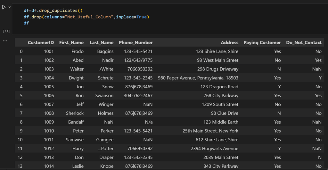Click the first name Abed cell

78,60
